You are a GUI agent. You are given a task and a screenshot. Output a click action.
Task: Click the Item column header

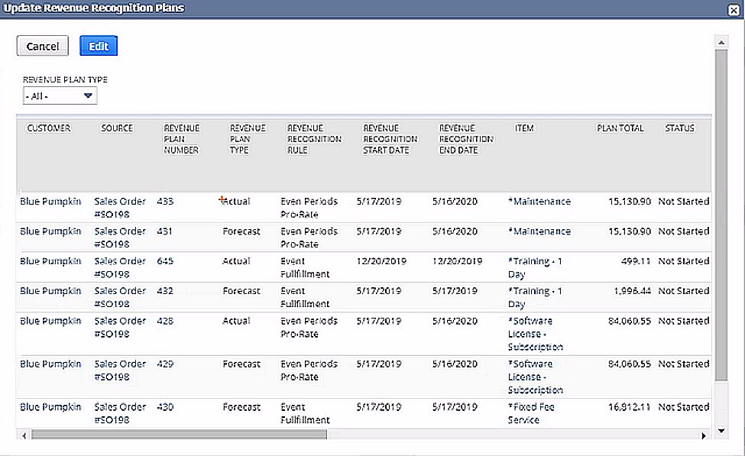pyautogui.click(x=524, y=128)
